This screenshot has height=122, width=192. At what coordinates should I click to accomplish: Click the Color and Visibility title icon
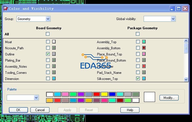point(6,9)
